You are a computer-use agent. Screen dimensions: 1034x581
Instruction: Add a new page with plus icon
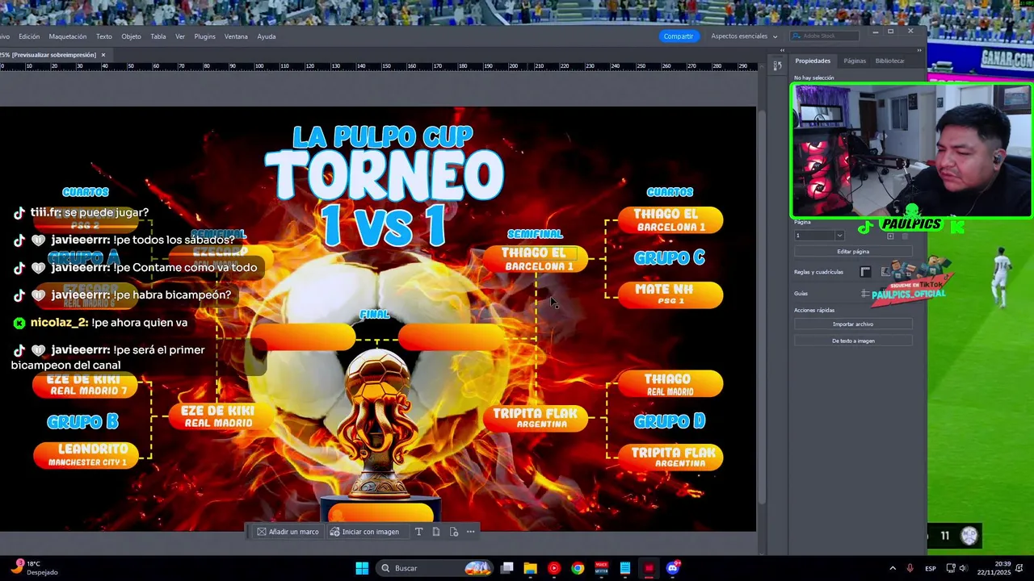click(891, 236)
